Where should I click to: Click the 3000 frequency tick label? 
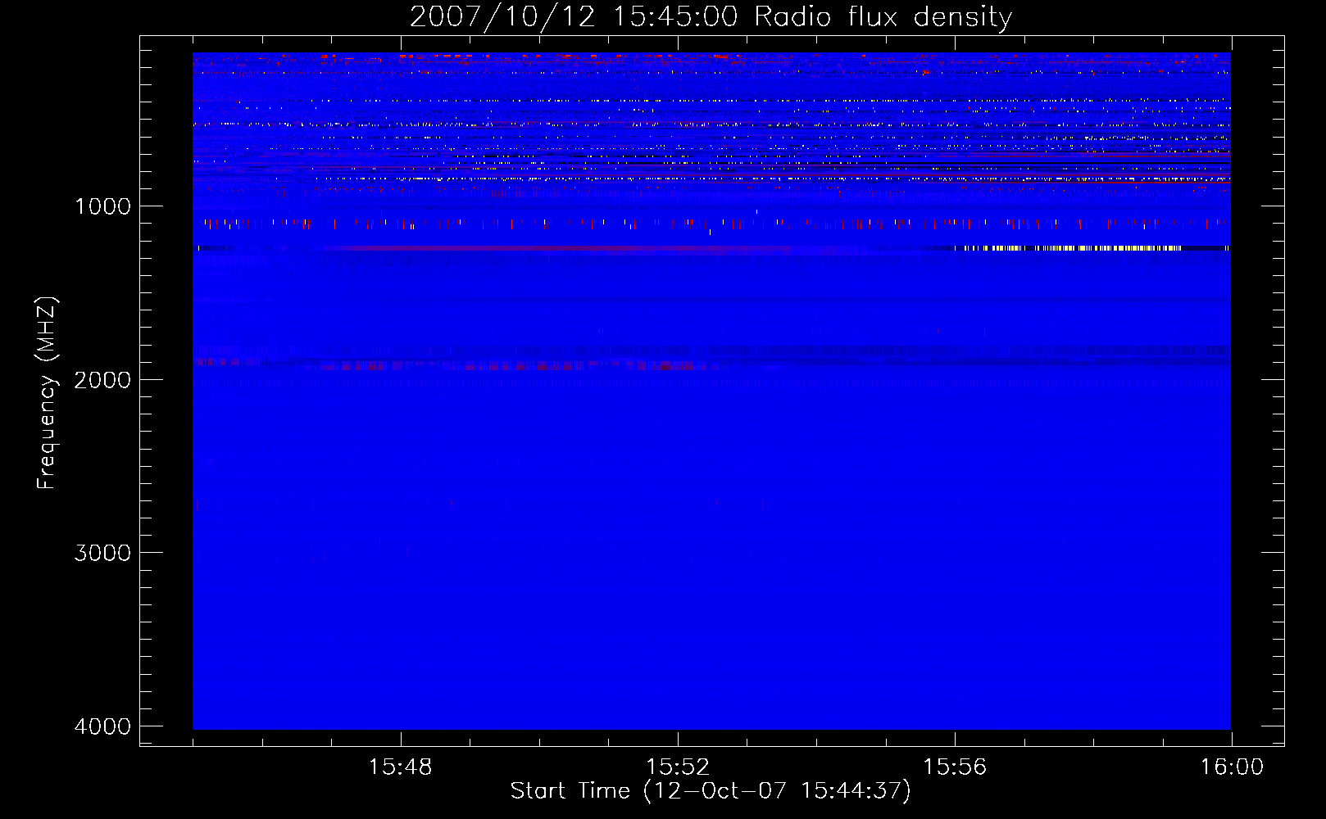coord(102,553)
